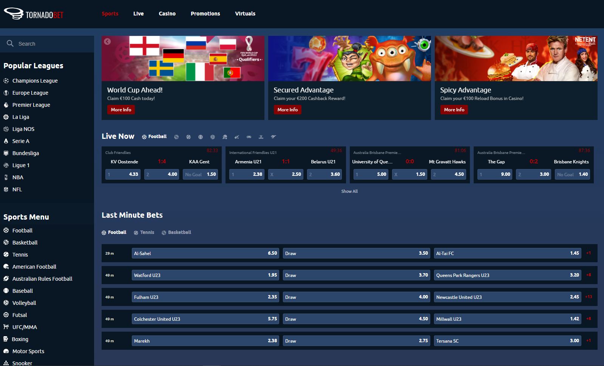
Task: Bet on Colchester United U23 at 5.75
Action: click(205, 319)
